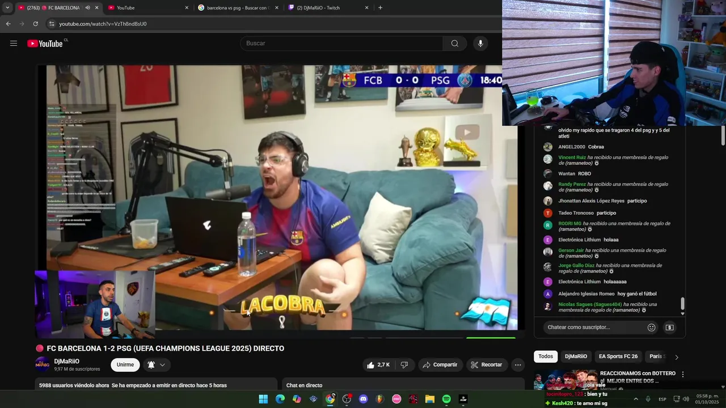The image size is (726, 408).
Task: Close the FC BARCELONA tab
Action: [x=97, y=8]
